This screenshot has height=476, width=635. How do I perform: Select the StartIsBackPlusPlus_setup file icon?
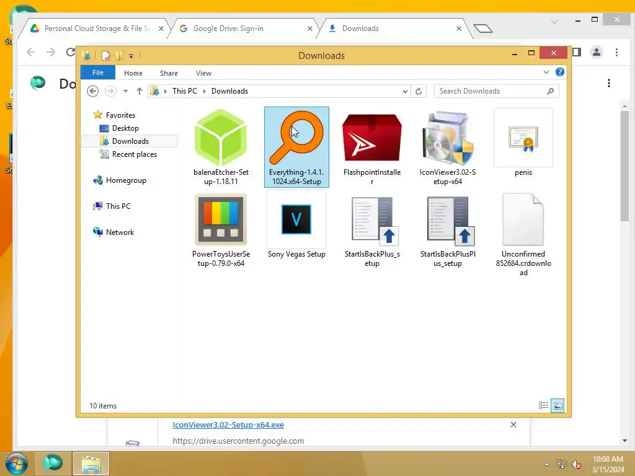coord(451,221)
